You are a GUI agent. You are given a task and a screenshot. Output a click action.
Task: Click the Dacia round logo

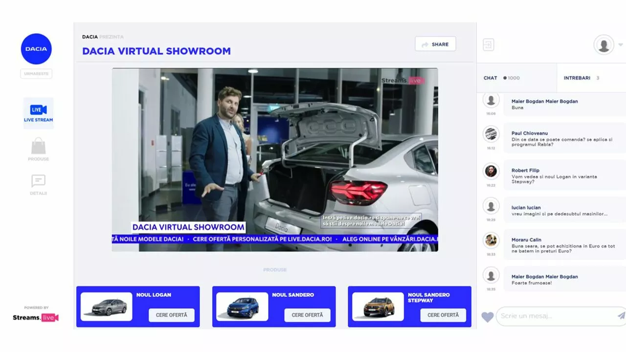tap(36, 49)
